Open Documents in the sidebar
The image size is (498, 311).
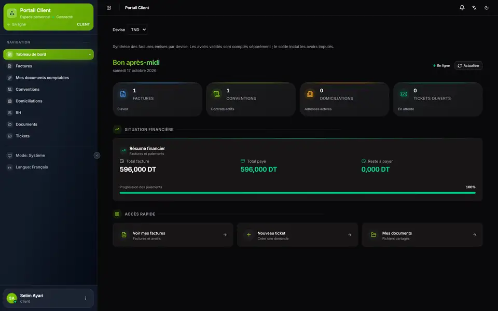tap(49, 124)
